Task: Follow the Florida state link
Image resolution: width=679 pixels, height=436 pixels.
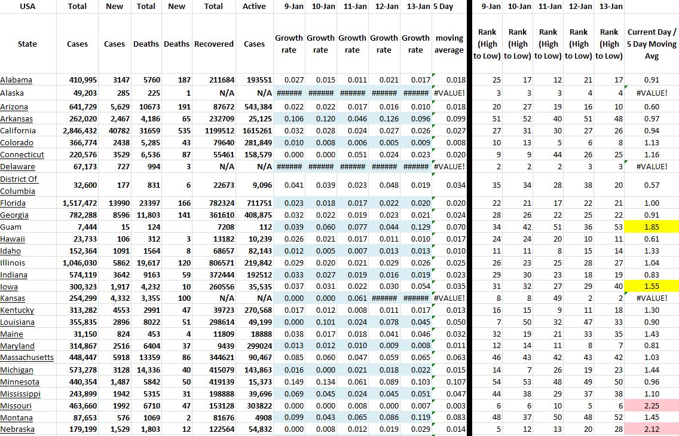Action: (x=14, y=203)
